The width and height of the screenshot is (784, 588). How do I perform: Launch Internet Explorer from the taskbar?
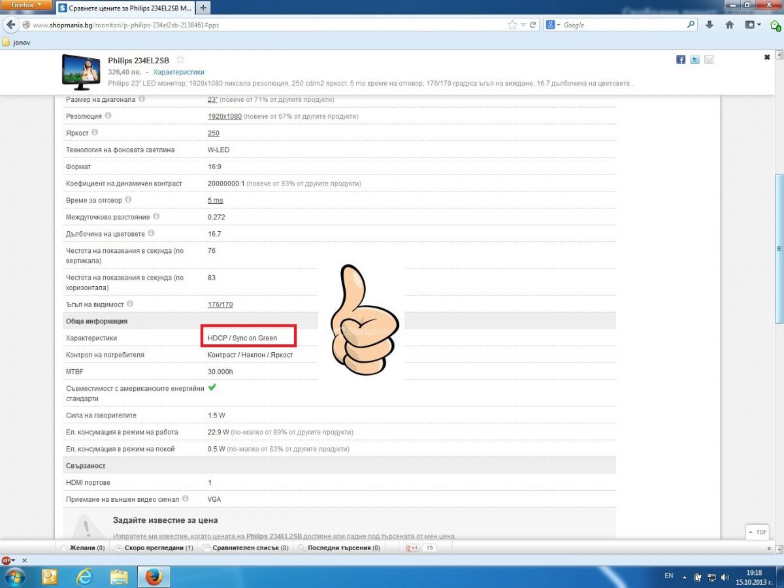[x=85, y=576]
